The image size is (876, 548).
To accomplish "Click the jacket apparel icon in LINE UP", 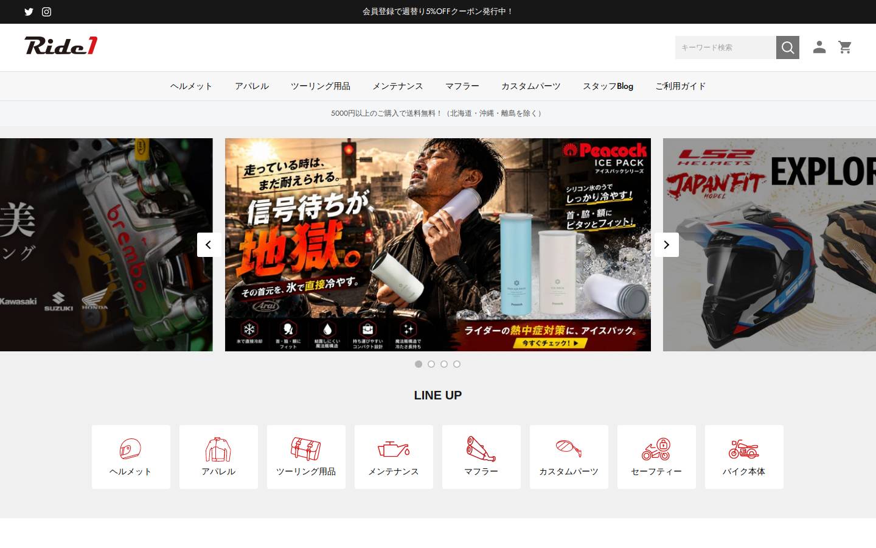I will 218,449.
